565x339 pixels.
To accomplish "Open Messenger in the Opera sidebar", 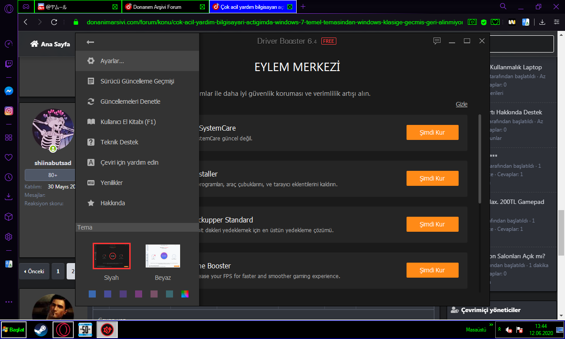I will point(8,90).
